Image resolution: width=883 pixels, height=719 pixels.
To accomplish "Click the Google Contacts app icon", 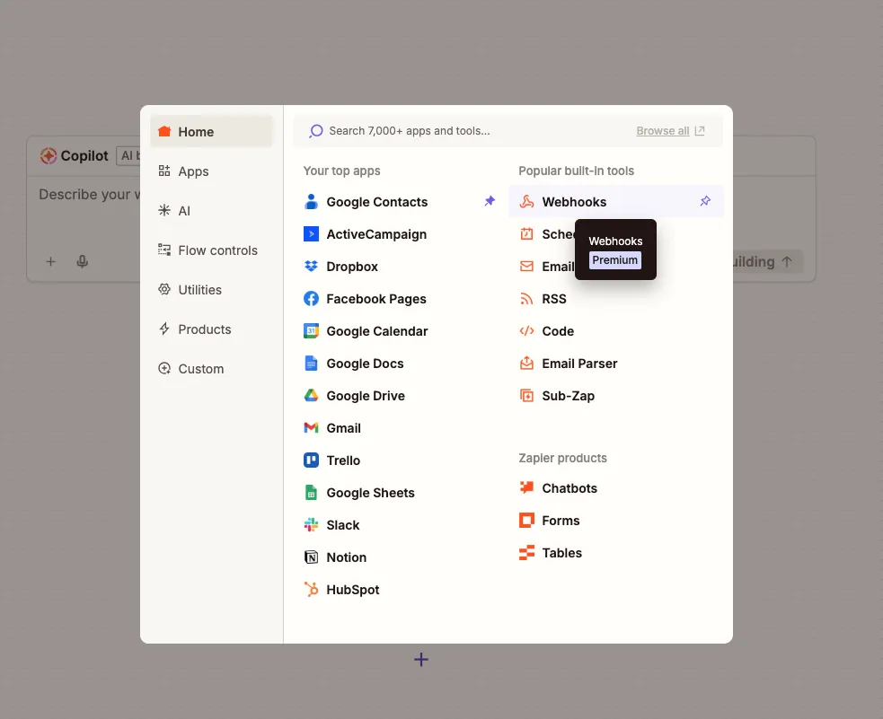I will click(311, 201).
